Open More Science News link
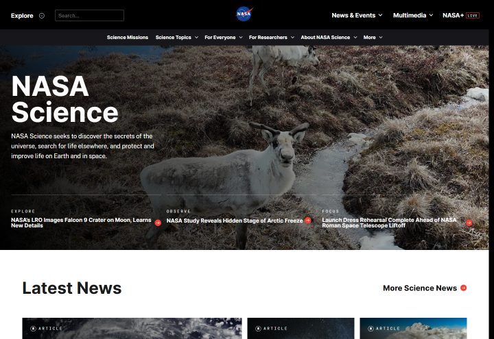 (x=420, y=288)
